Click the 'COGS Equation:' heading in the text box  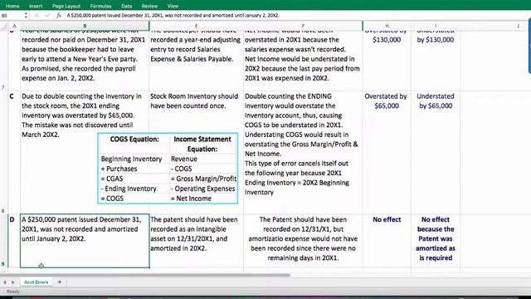(134, 140)
